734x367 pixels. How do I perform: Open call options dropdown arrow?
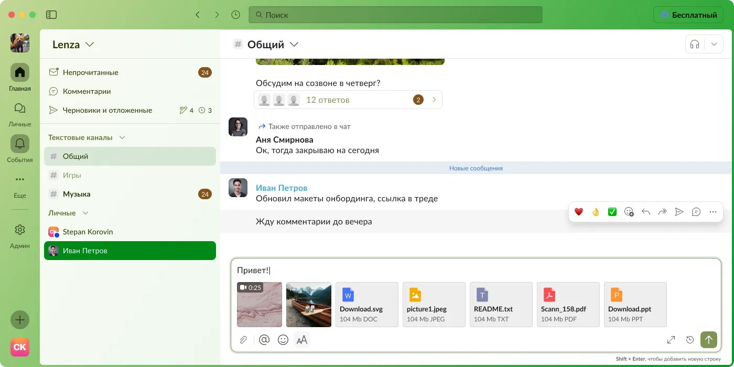[x=714, y=45]
